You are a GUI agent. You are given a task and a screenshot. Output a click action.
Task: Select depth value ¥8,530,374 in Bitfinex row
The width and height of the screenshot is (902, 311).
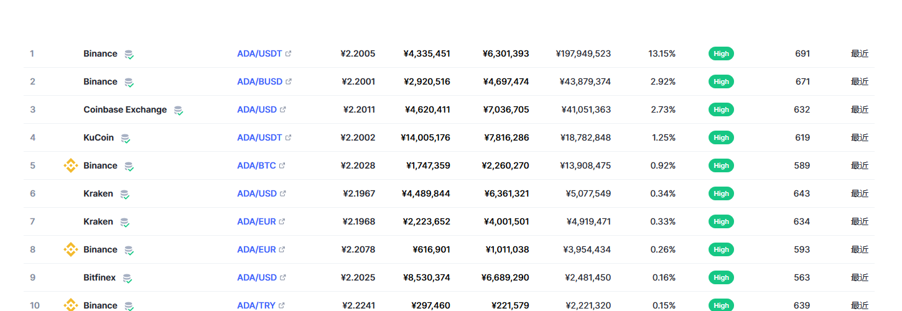pos(427,277)
